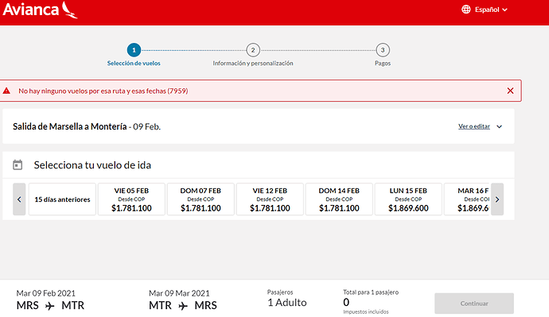
Task: Click the error message text (7959)
Action: [103, 91]
